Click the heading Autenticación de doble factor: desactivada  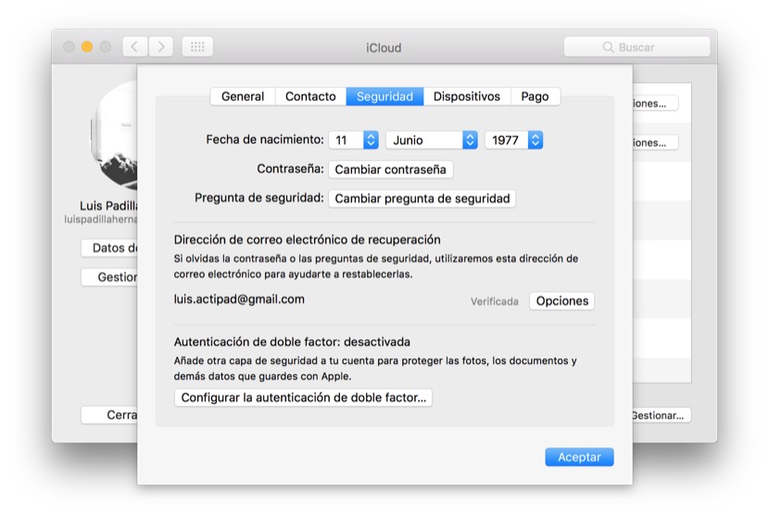pos(292,342)
